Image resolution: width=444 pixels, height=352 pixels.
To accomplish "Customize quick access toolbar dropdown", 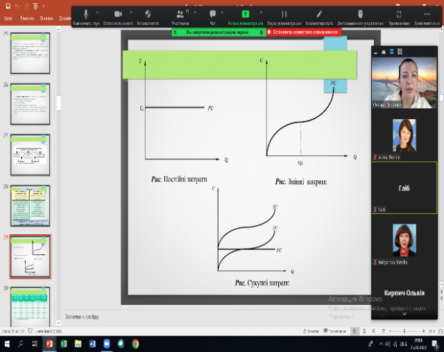I will [x=43, y=6].
